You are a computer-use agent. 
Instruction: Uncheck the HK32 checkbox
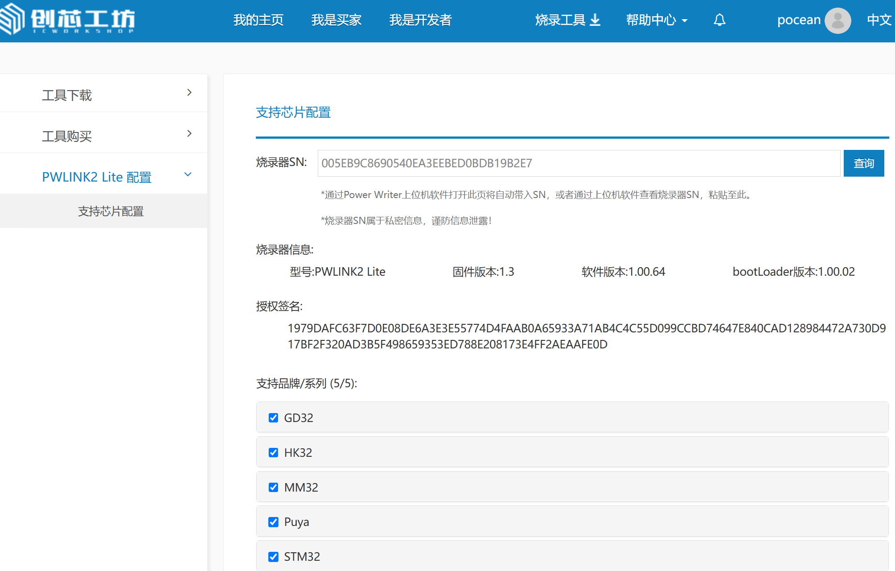tap(273, 452)
